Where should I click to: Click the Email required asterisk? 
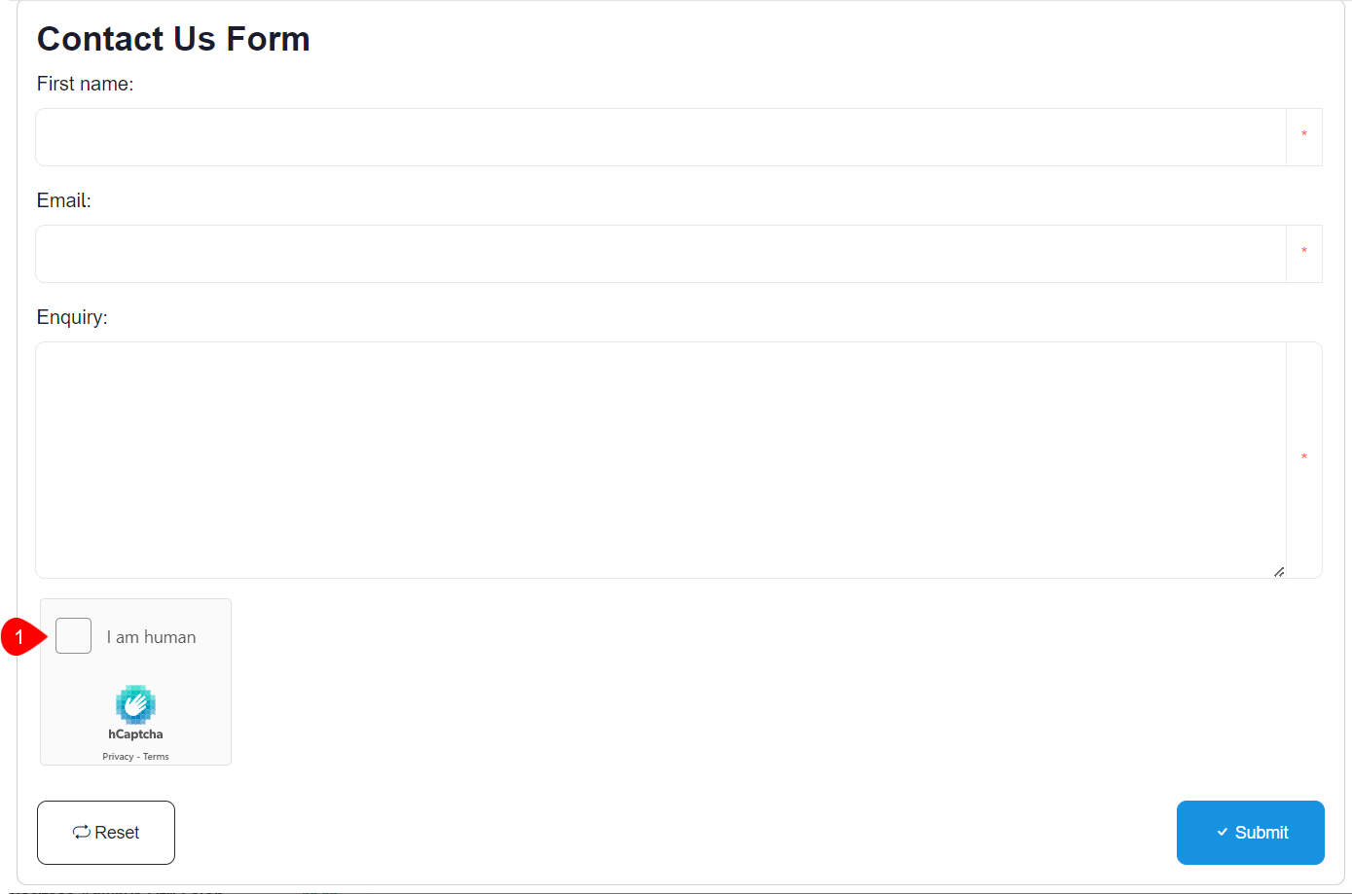[1304, 252]
